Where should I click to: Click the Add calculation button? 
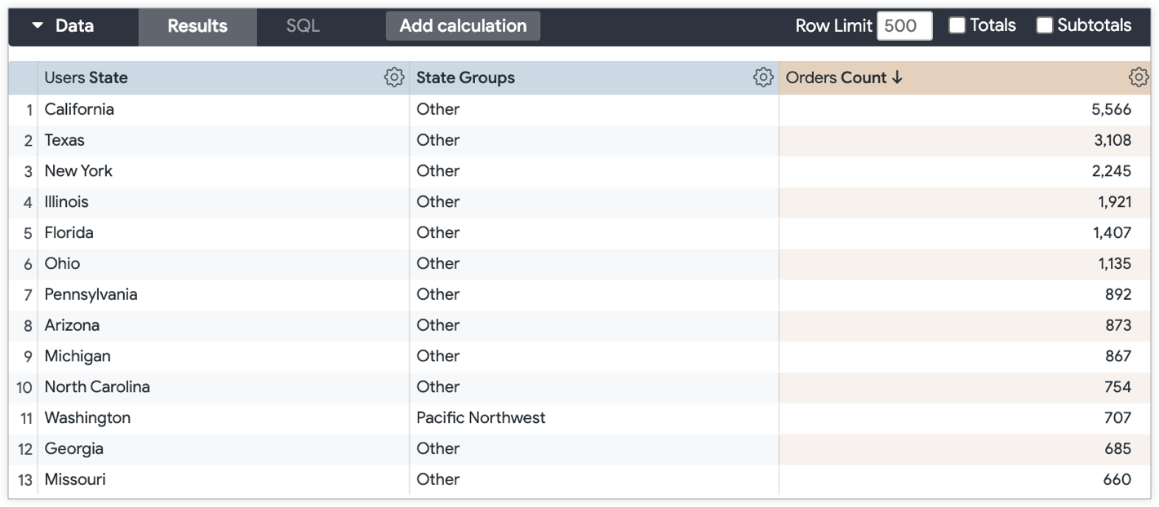click(x=463, y=26)
